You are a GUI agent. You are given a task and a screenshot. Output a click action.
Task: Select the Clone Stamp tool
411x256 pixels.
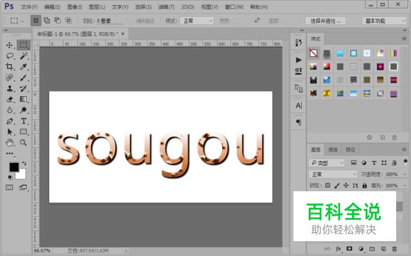point(10,89)
